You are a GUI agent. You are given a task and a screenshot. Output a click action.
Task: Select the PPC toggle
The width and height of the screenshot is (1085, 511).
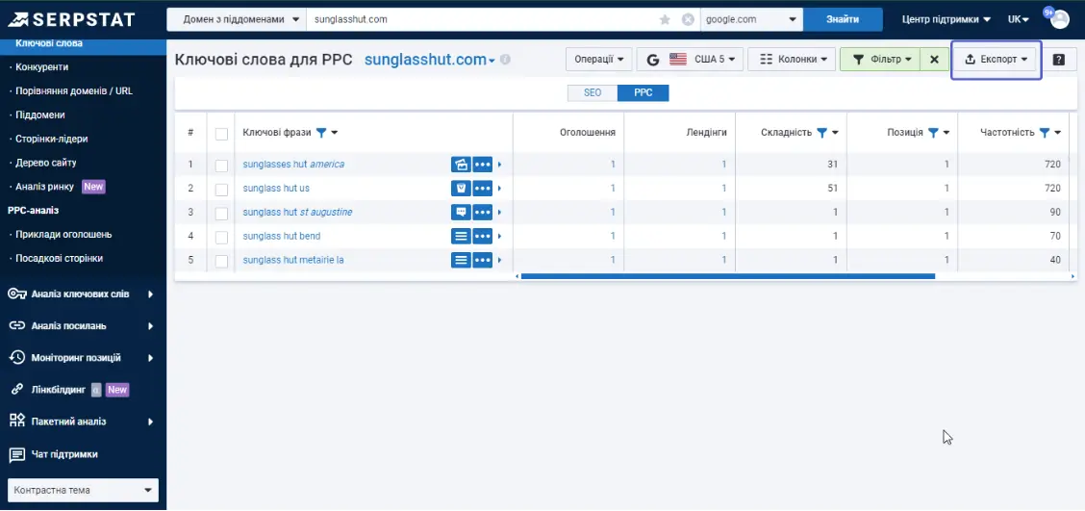[x=643, y=92]
